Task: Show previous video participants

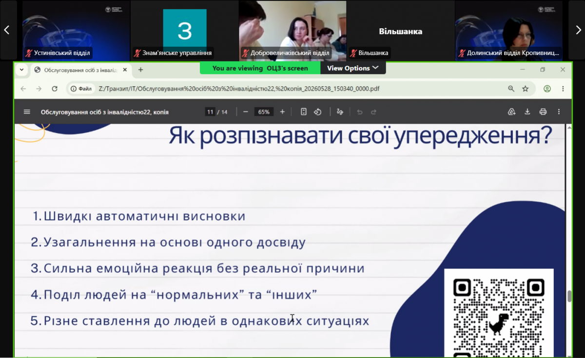Action: click(x=7, y=30)
